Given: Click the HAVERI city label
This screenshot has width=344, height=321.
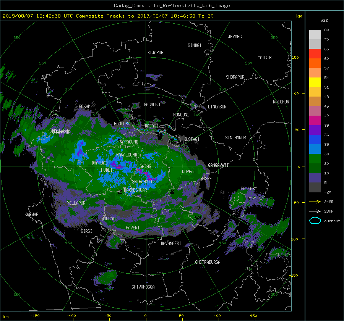Looking at the screenshot, I should click(133, 228).
